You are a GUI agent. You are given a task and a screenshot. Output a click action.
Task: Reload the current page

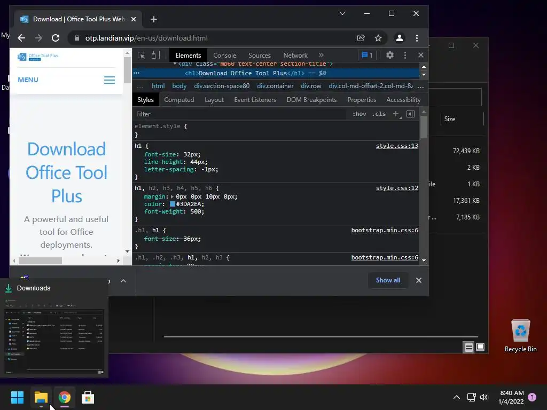point(56,38)
